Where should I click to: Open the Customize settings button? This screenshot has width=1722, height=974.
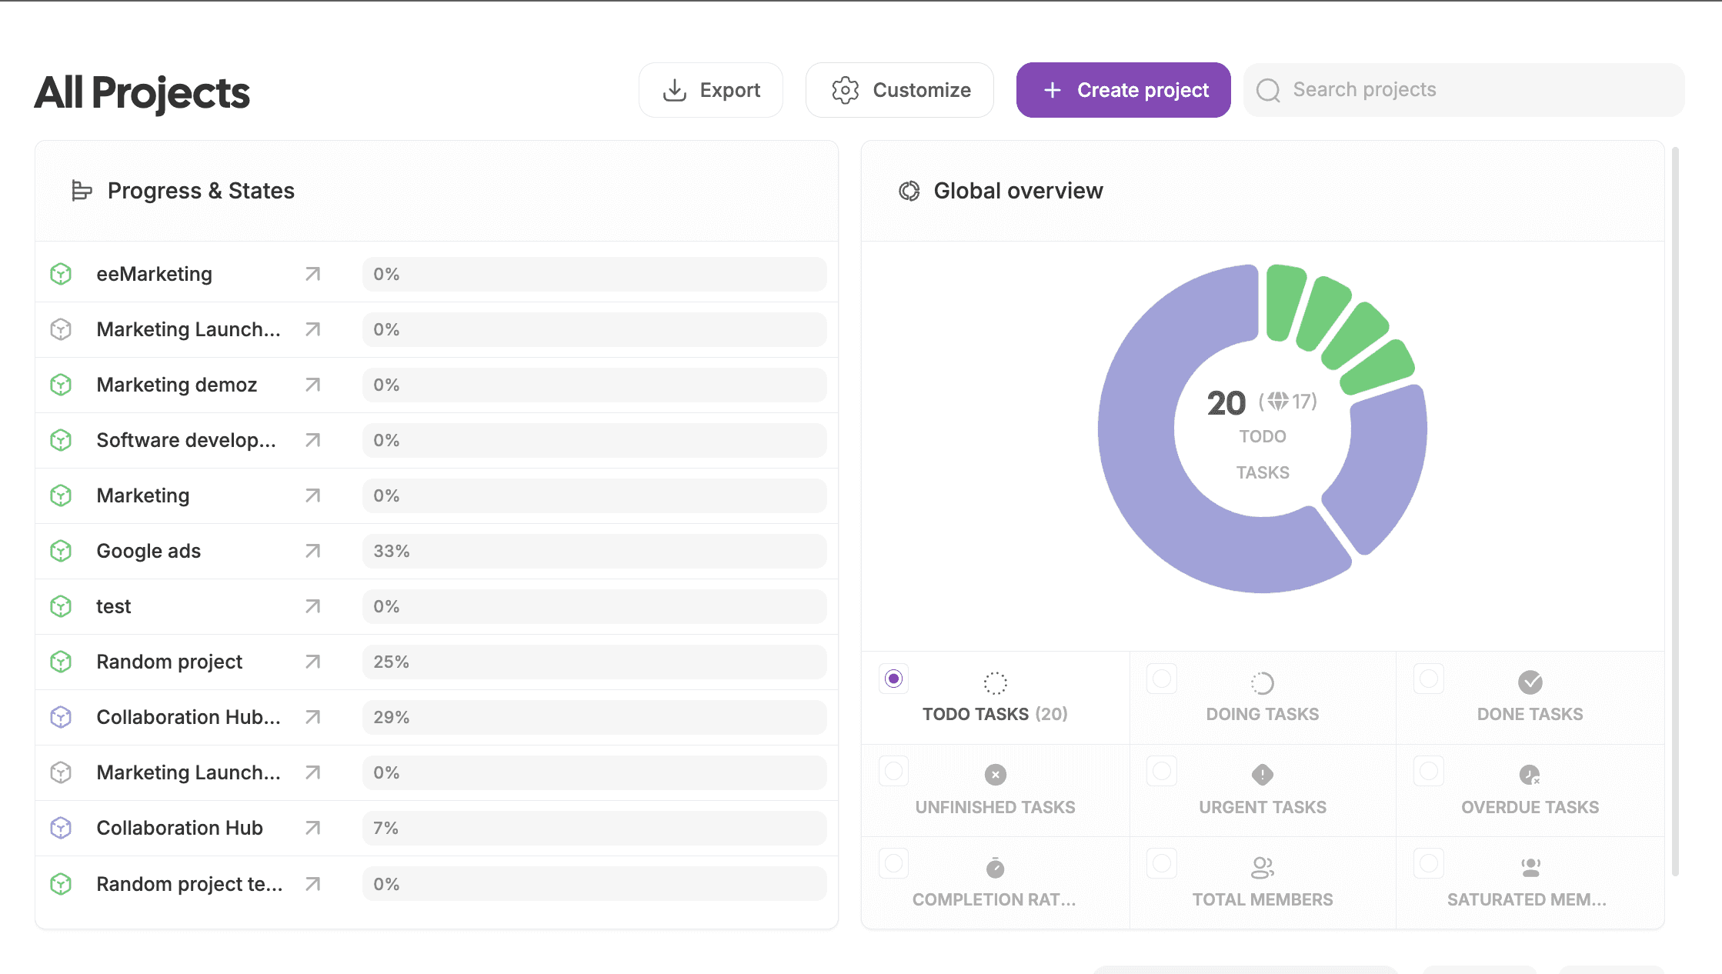point(899,90)
